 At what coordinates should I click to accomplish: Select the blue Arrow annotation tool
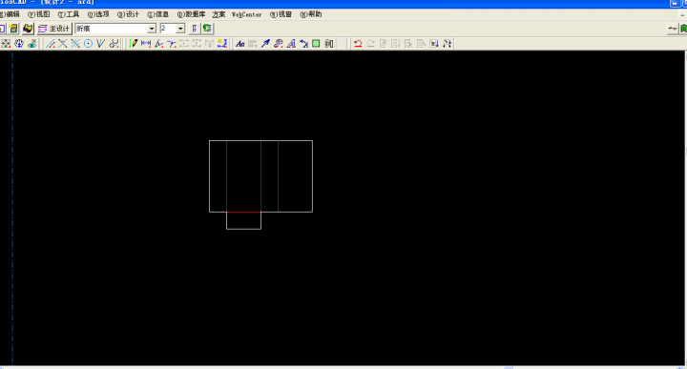pyautogui.click(x=265, y=43)
